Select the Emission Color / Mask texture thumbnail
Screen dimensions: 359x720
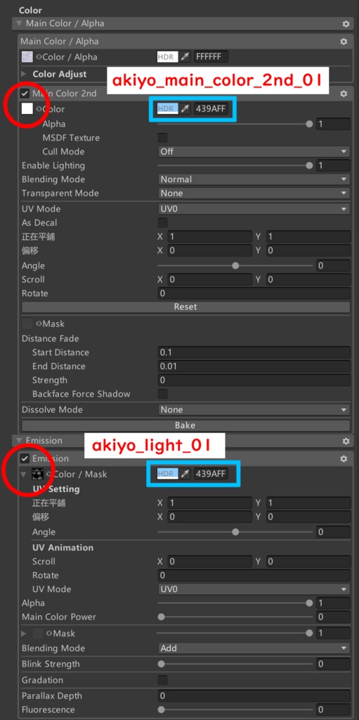point(37,474)
